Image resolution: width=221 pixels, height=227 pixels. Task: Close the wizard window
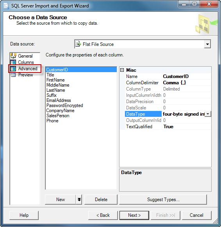(209, 4)
